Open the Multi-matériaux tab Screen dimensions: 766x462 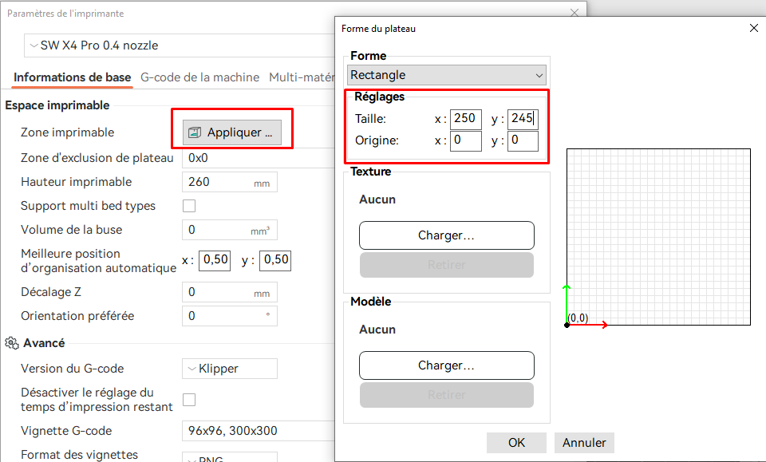point(302,77)
